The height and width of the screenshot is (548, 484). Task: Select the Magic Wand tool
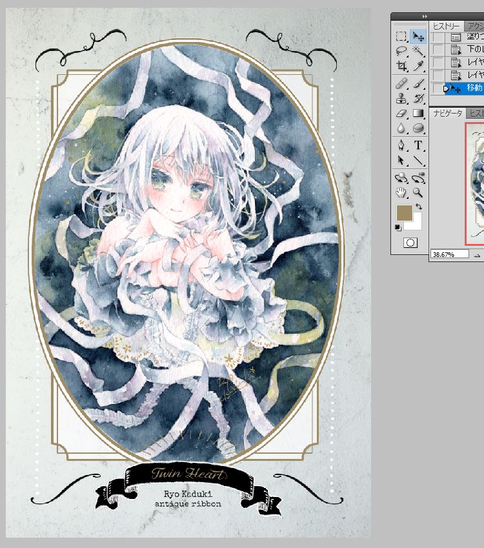(418, 51)
